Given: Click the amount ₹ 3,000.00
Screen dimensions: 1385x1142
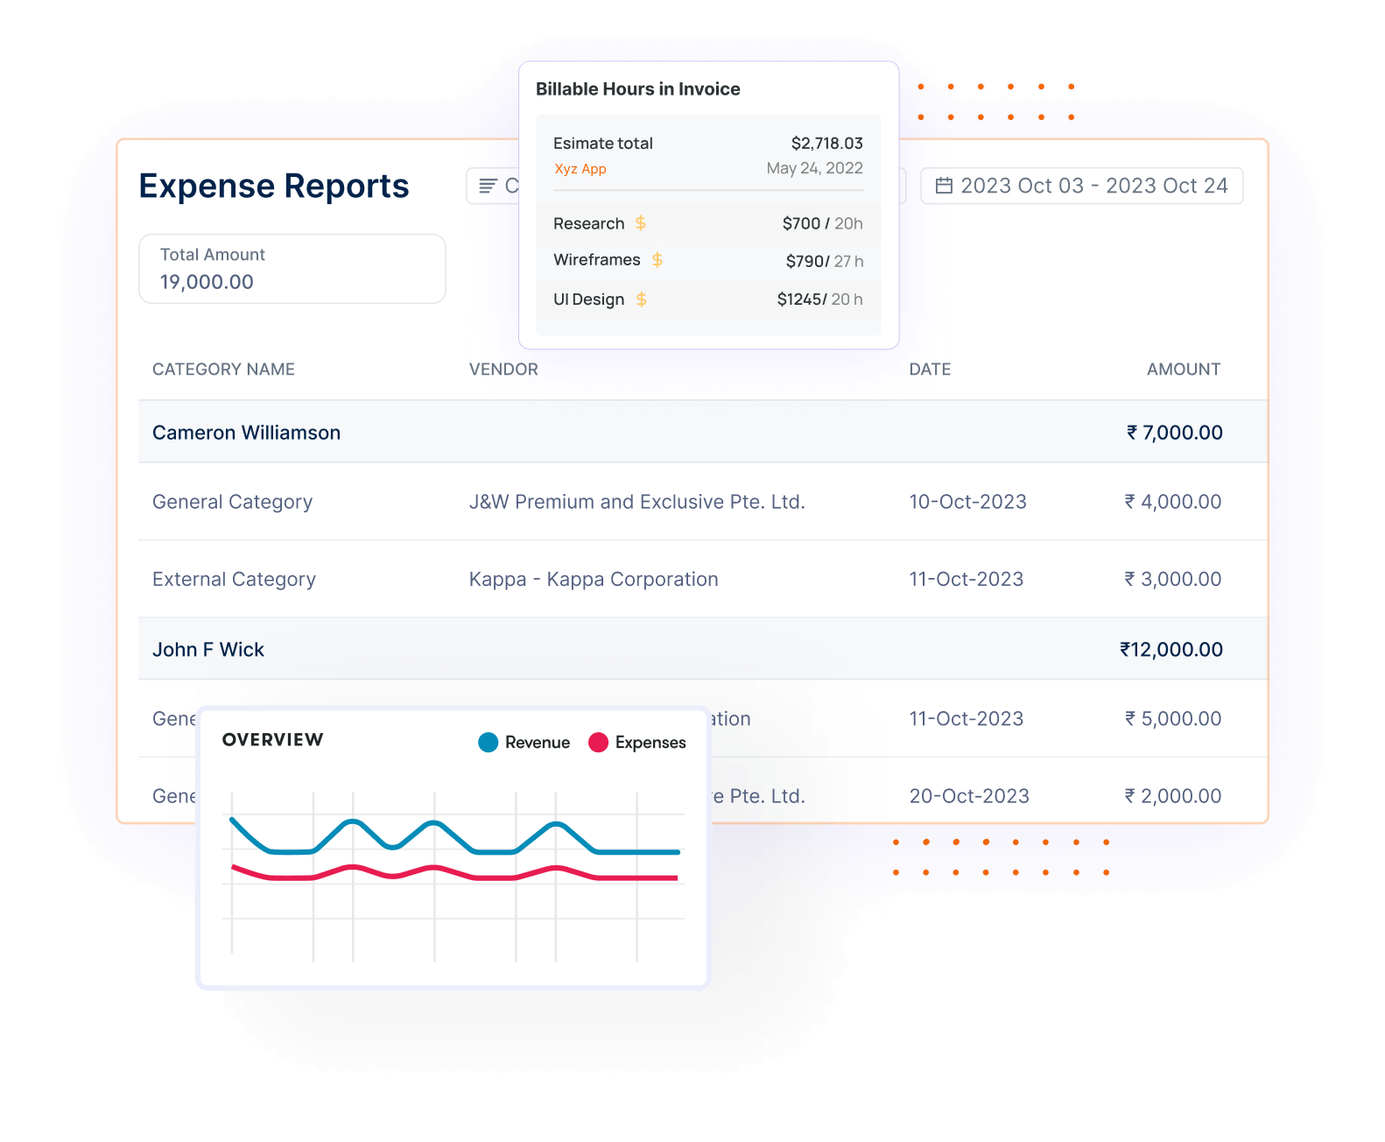Looking at the screenshot, I should pos(1173,579).
